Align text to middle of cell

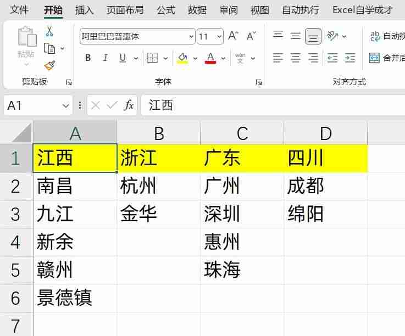point(296,36)
